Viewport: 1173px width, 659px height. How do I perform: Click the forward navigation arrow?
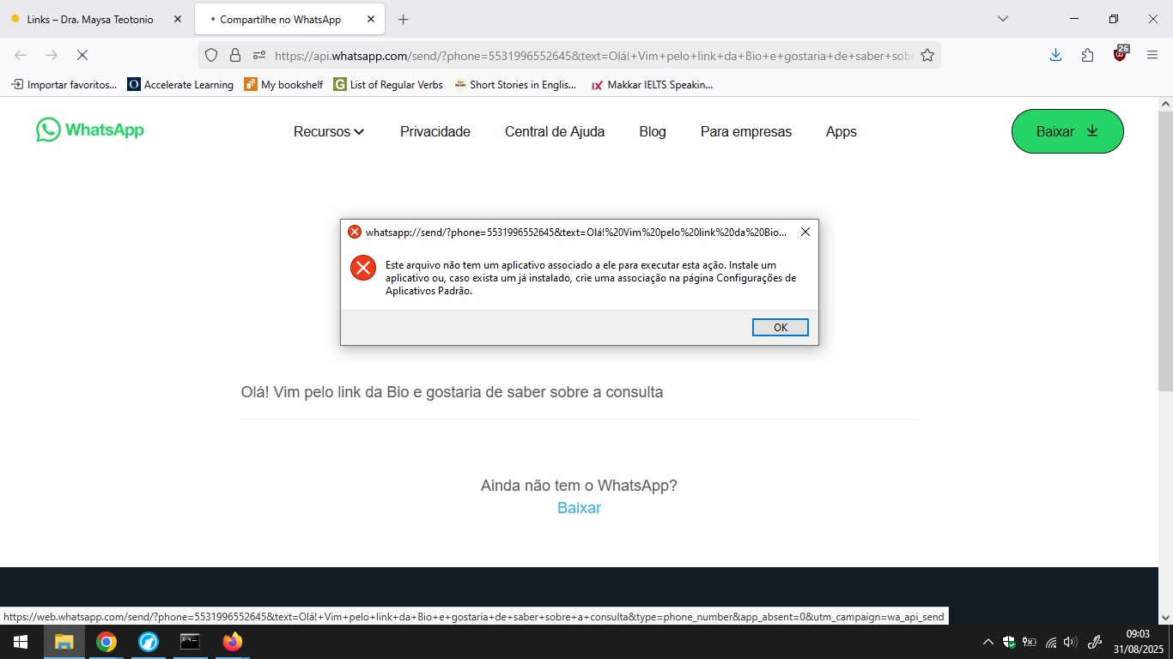coord(52,55)
